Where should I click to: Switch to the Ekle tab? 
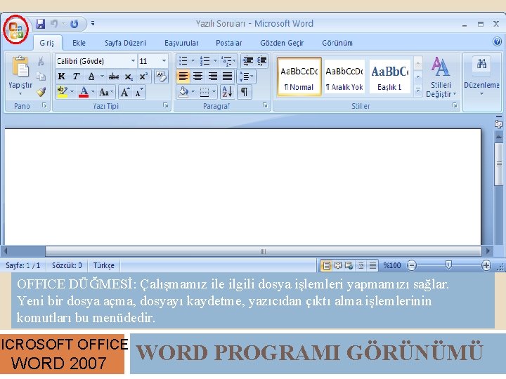coord(79,43)
